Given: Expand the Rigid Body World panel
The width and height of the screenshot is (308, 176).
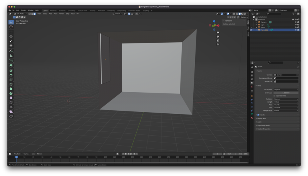Looking at the screenshot, I should coord(264,125).
